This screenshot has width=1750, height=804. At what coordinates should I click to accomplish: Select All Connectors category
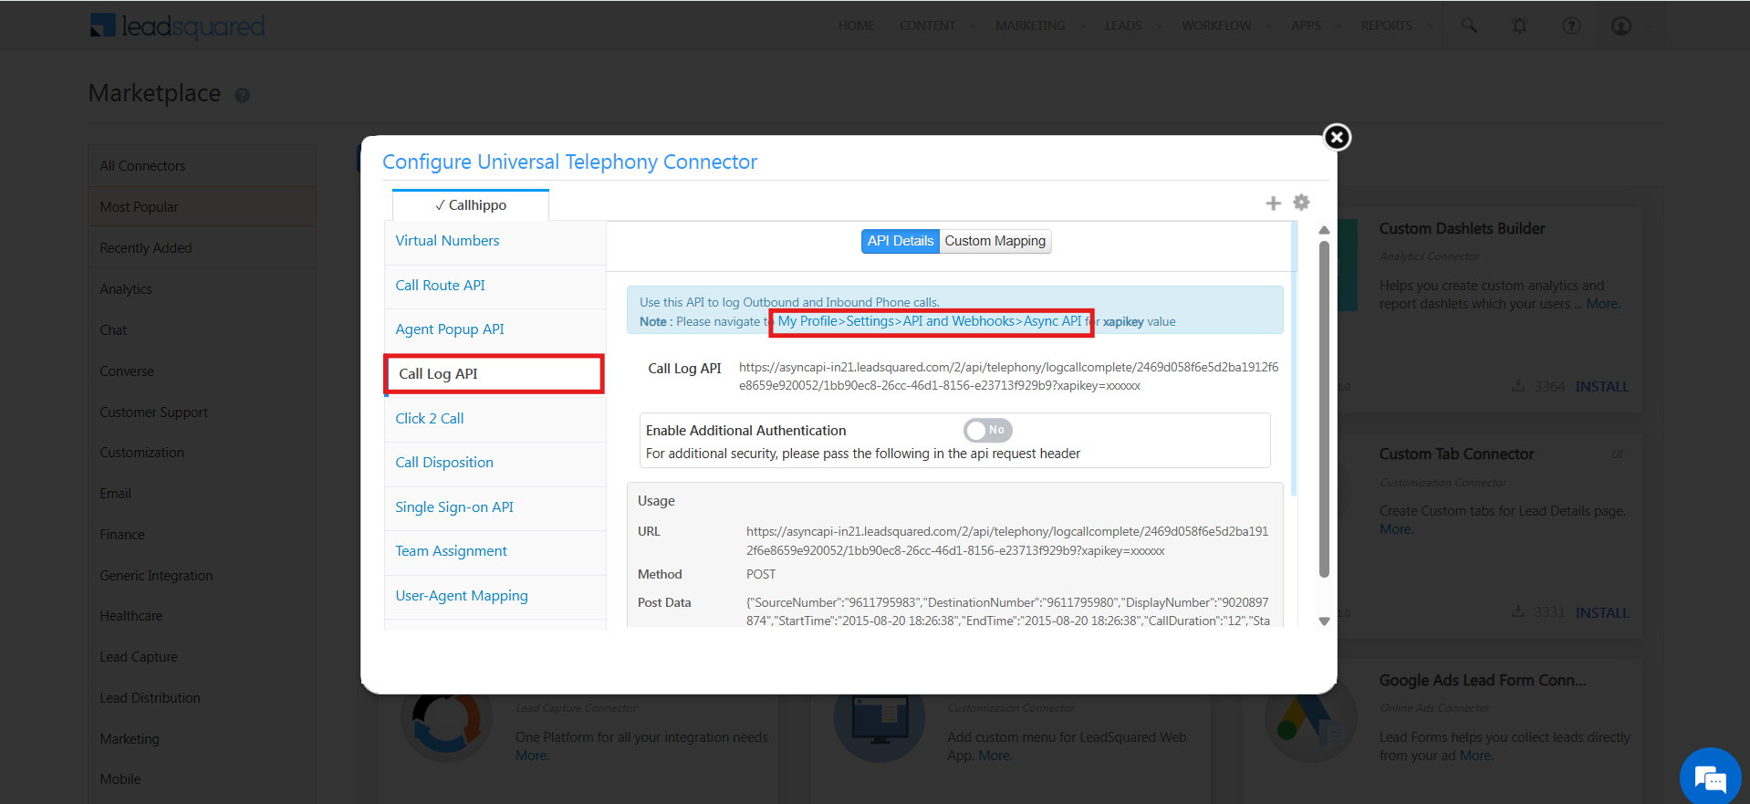click(x=203, y=166)
